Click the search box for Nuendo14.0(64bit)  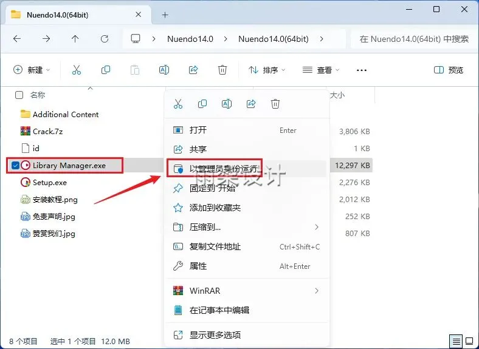(414, 39)
